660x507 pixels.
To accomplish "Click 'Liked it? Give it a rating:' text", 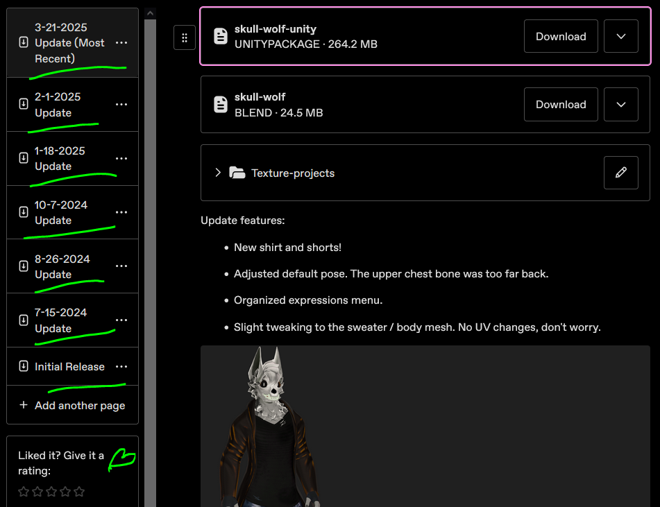I will pos(61,463).
